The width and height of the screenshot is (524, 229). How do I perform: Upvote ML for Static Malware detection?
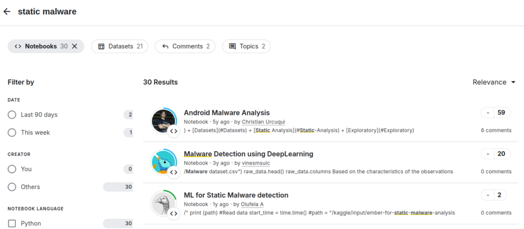coord(488,195)
